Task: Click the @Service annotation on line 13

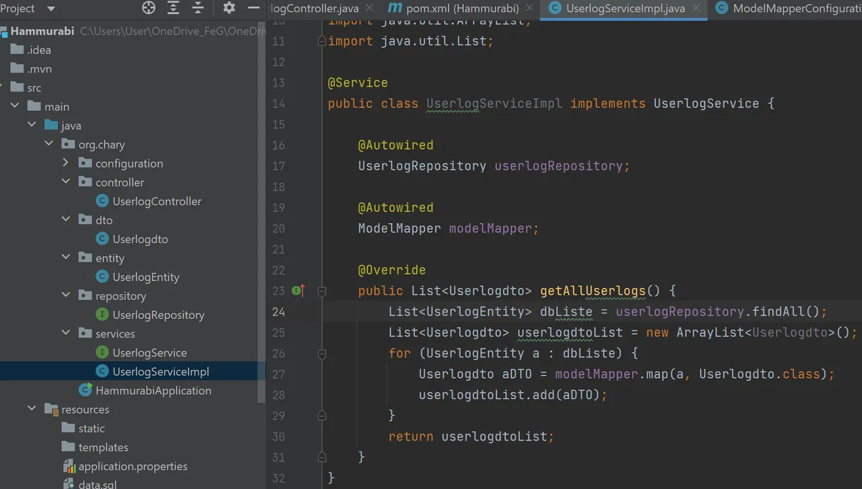Action: pos(358,83)
